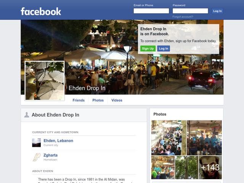The image size is (244, 183).
Task: Open the Ehden Lebanon city thumbnail icon
Action: tap(37, 143)
